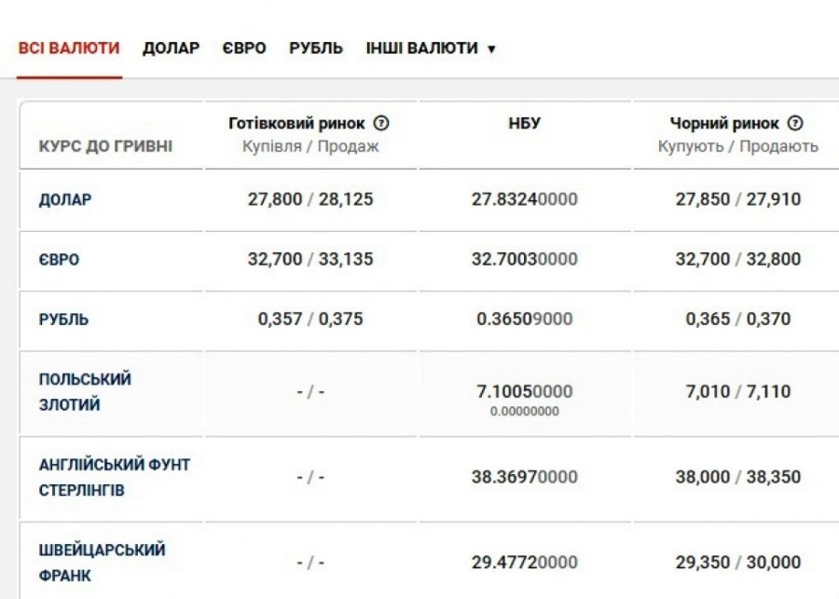Image resolution: width=839 pixels, height=599 pixels.
Task: Expand the ІНШІ ВАЛЮТИ dropdown arrow
Action: click(x=491, y=48)
